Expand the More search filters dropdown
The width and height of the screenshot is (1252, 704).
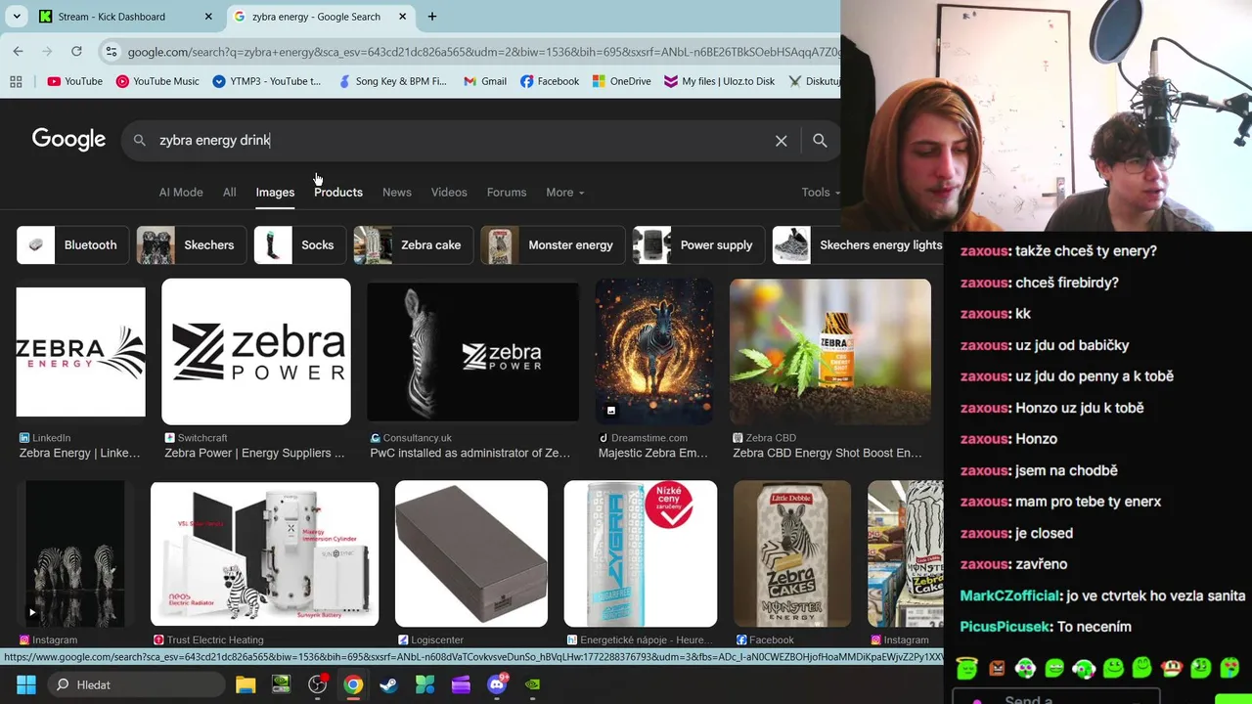[x=564, y=193]
